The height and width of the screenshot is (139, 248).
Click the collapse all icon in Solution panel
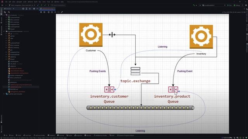coord(30,8)
